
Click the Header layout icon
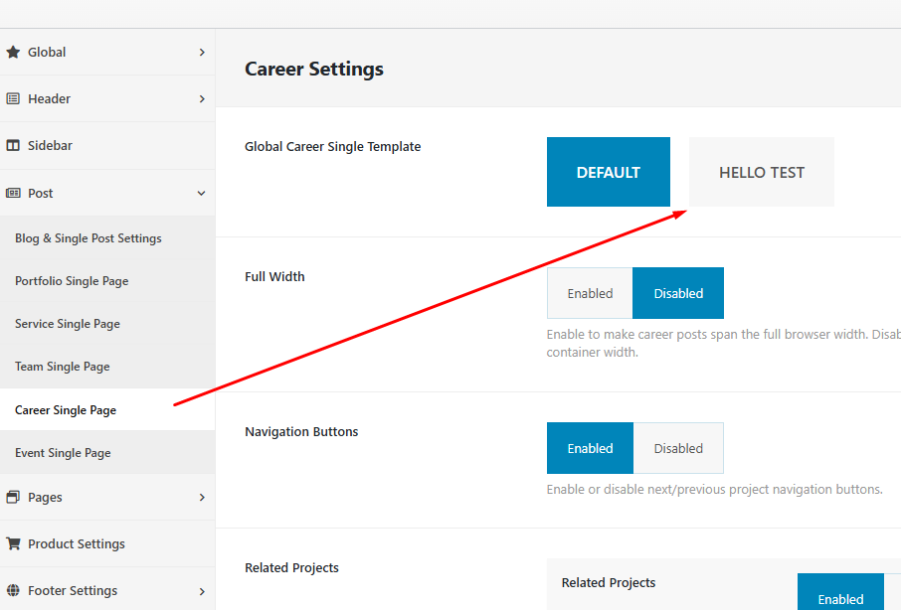(x=13, y=98)
